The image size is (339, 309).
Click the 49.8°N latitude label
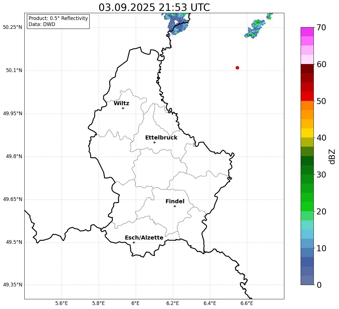14,156
